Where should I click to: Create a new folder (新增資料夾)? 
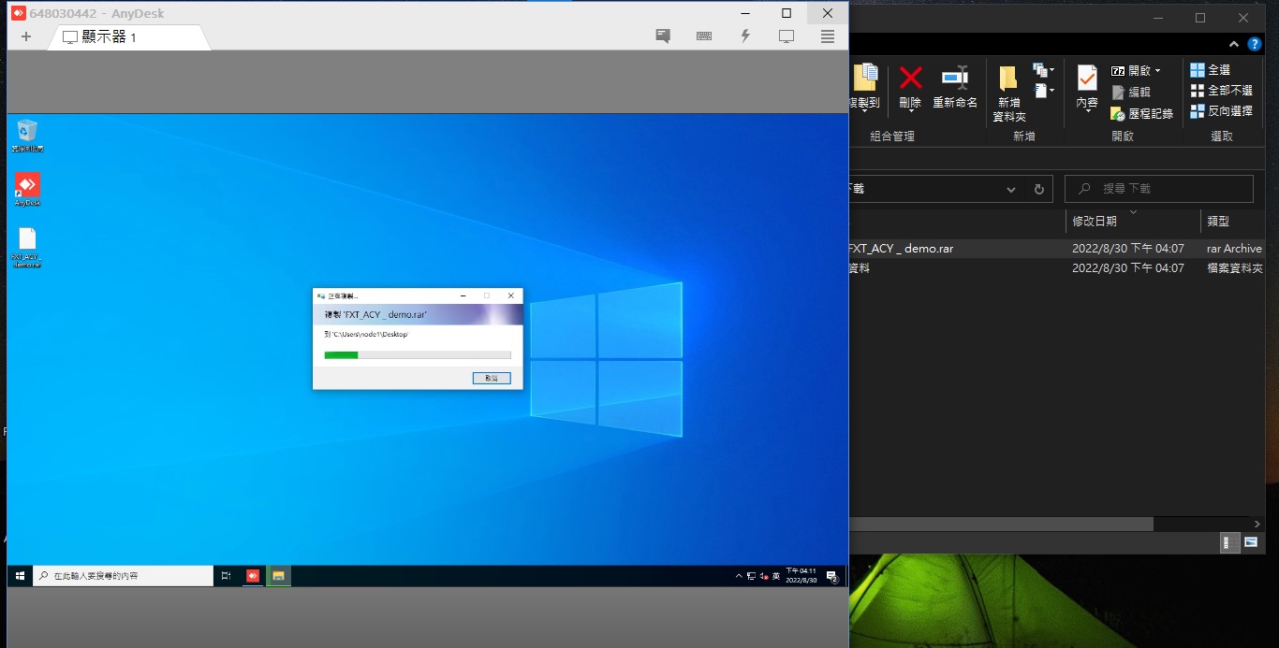[x=1008, y=94]
